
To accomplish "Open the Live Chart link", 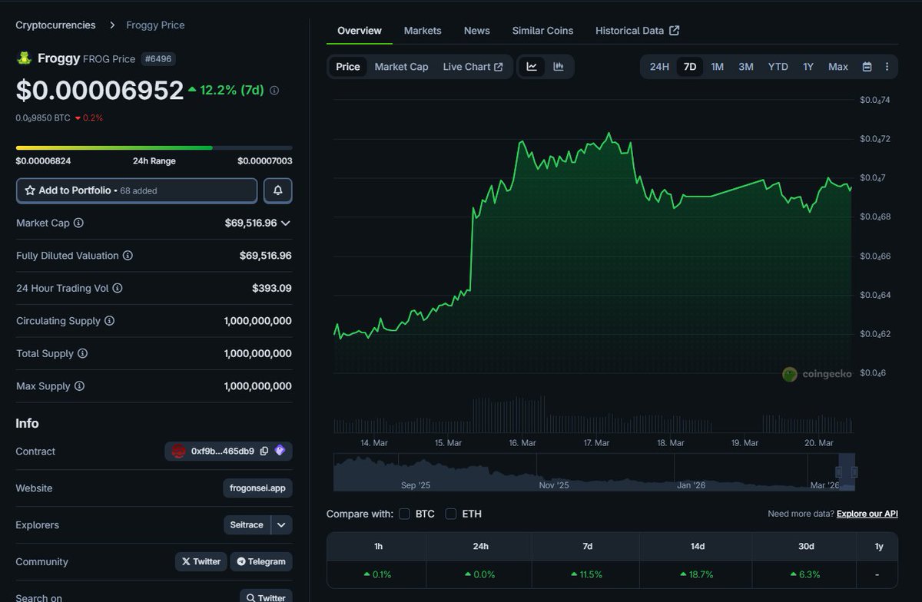I will click(473, 67).
